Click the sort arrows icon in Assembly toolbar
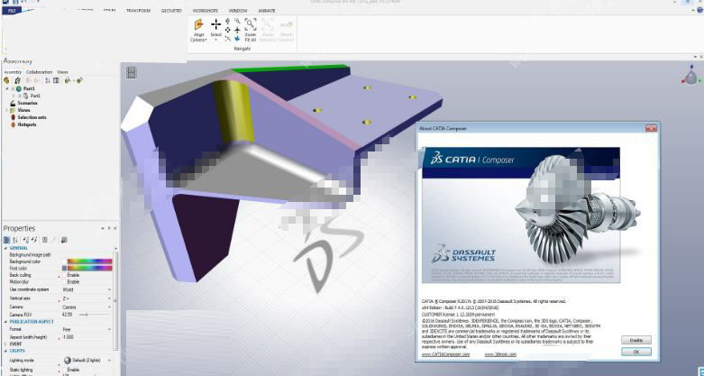 pos(48,80)
